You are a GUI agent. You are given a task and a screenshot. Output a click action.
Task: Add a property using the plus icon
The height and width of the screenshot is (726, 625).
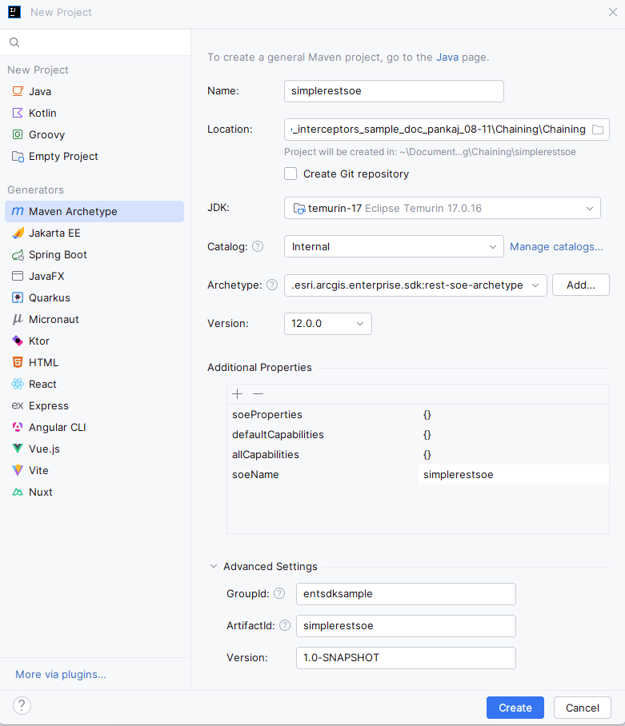pos(237,393)
